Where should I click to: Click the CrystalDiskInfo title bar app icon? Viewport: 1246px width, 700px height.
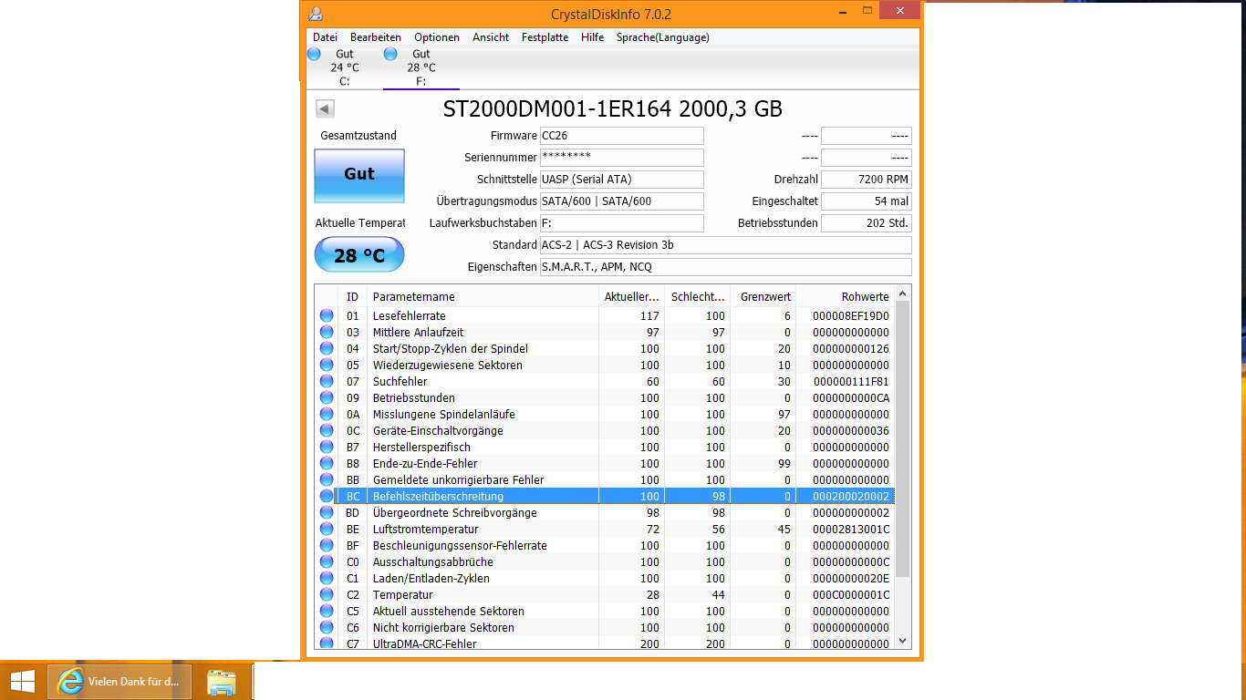pyautogui.click(x=316, y=14)
